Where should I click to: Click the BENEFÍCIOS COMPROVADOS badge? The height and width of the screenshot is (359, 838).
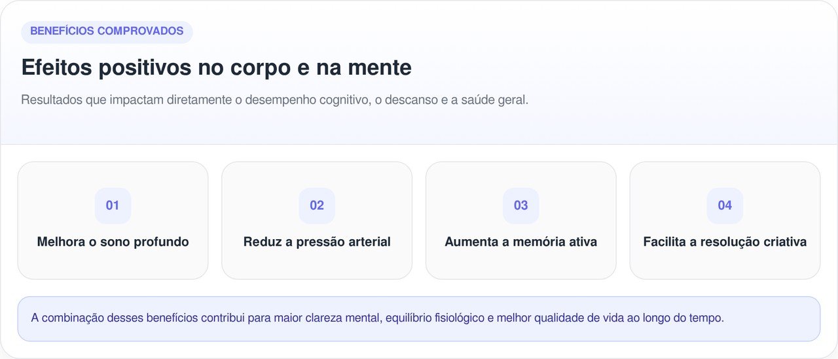(x=107, y=31)
